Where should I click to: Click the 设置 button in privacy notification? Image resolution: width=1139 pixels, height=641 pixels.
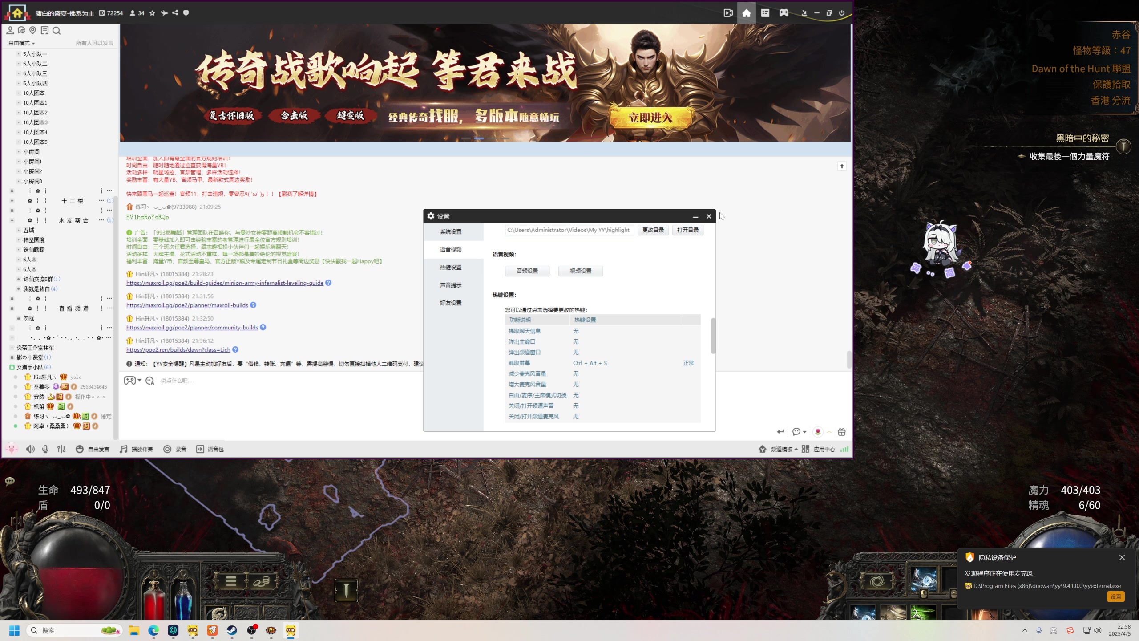[x=1115, y=596]
